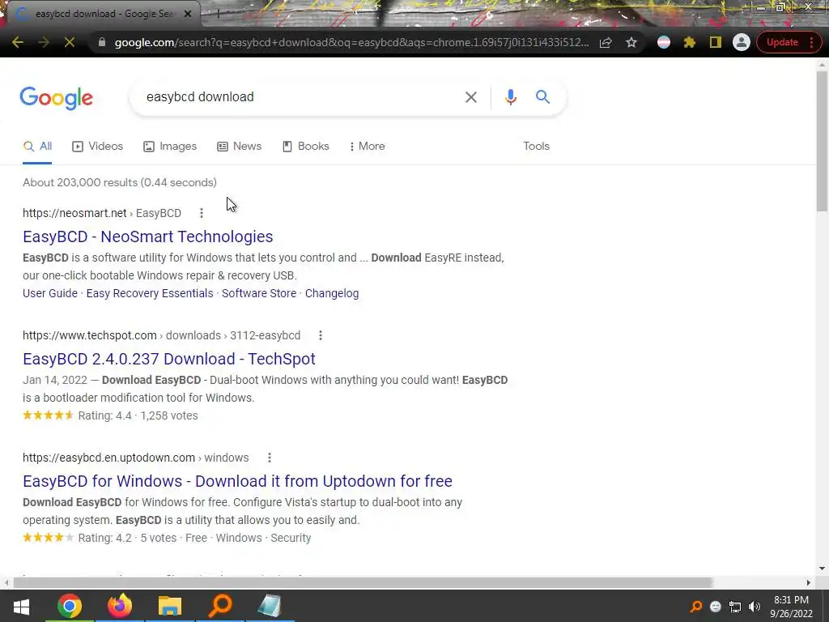Click the vertical scrollbar thumb
Screen dimensions: 829x622
tap(822, 140)
